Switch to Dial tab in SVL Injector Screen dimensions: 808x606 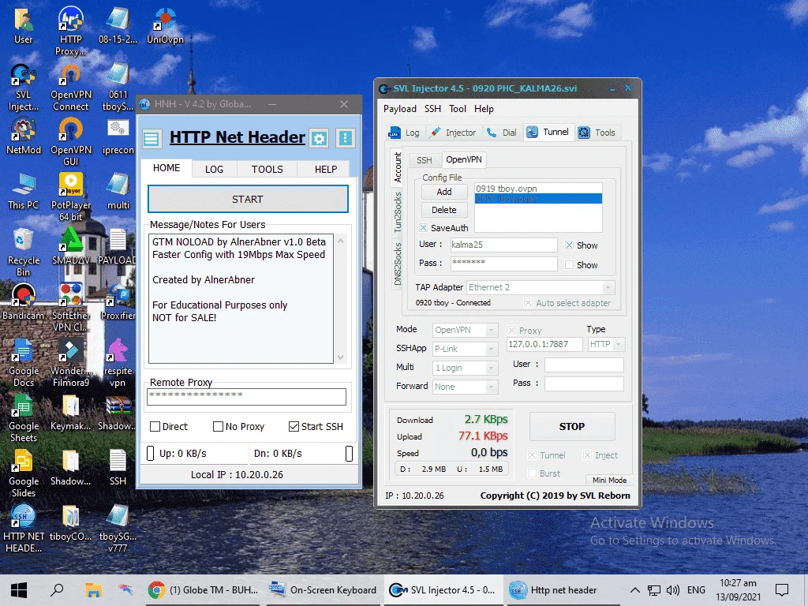pos(501,133)
